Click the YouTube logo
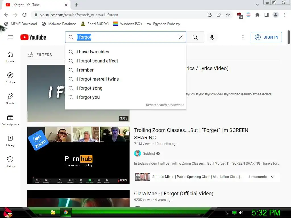291x218 pixels. click(33, 37)
